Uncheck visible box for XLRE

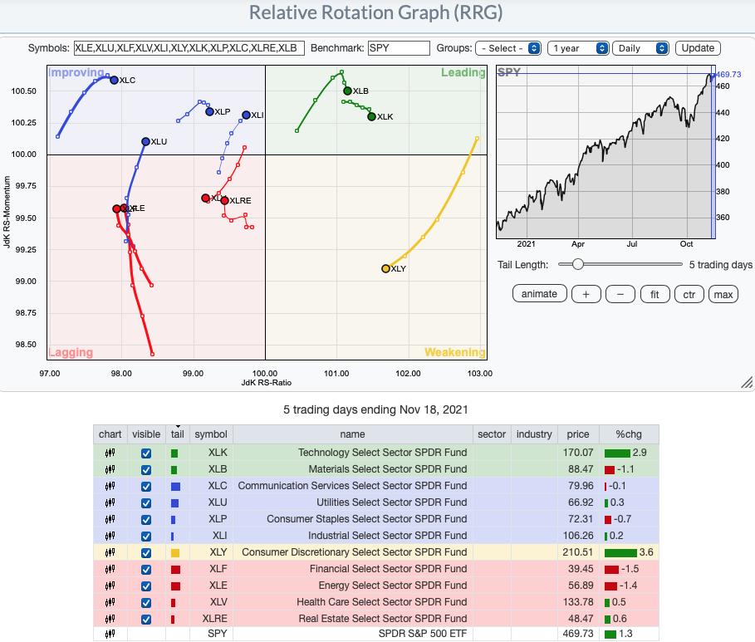click(146, 620)
